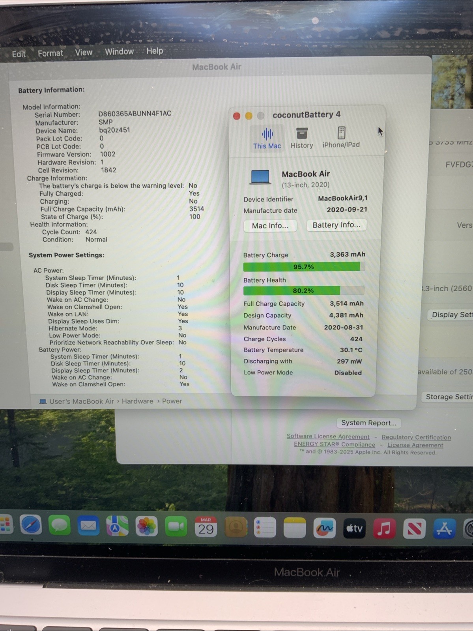Click the Battery Information heading

click(51, 90)
